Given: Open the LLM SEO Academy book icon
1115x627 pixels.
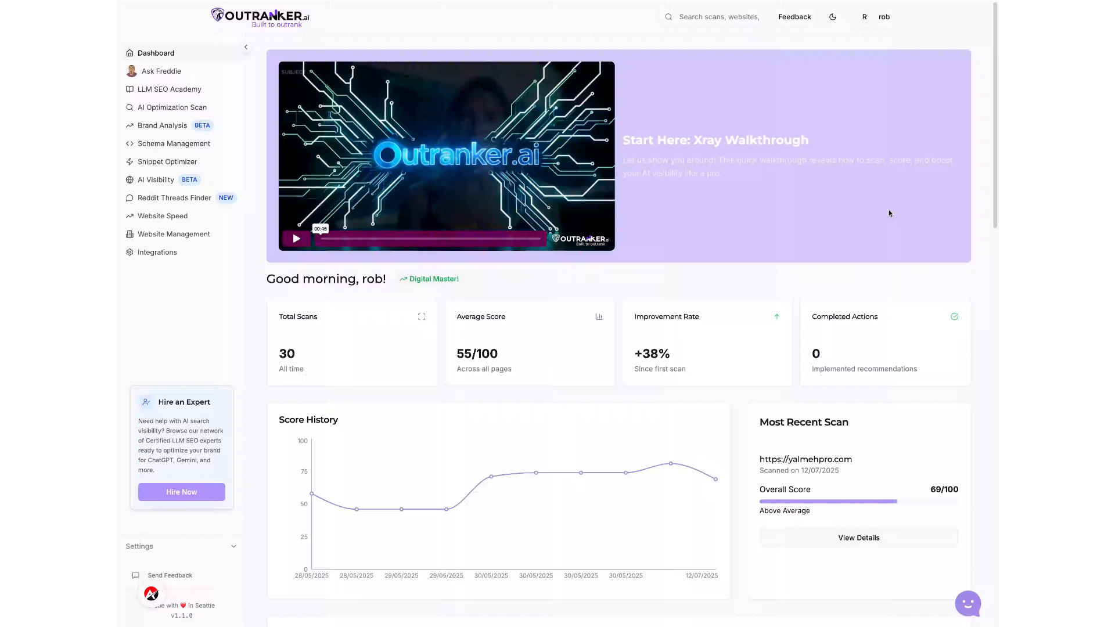Looking at the screenshot, I should 130,89.
